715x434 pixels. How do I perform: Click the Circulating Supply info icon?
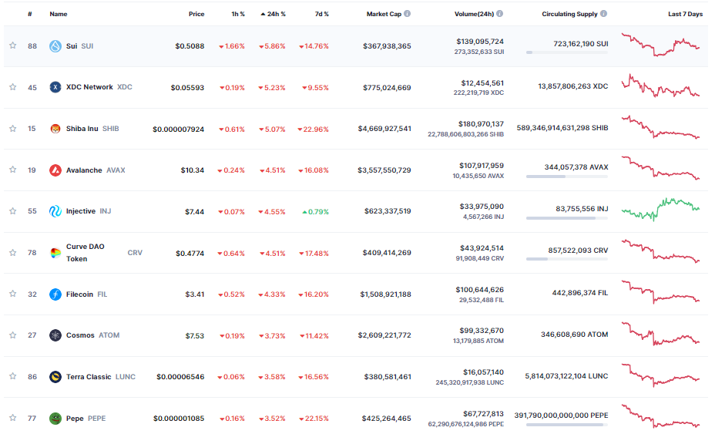coord(603,14)
